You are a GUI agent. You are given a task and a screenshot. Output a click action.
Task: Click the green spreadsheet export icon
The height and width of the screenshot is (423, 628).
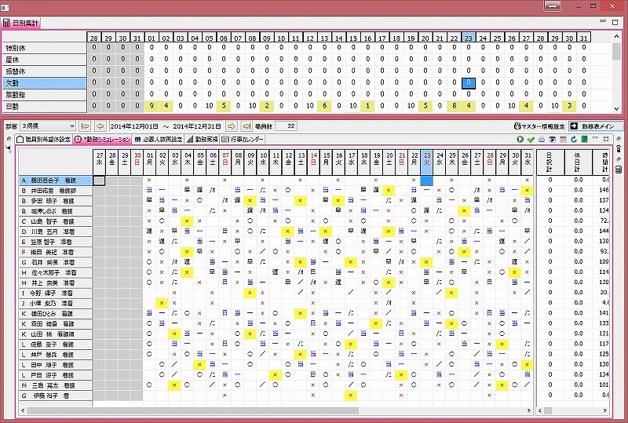584,140
